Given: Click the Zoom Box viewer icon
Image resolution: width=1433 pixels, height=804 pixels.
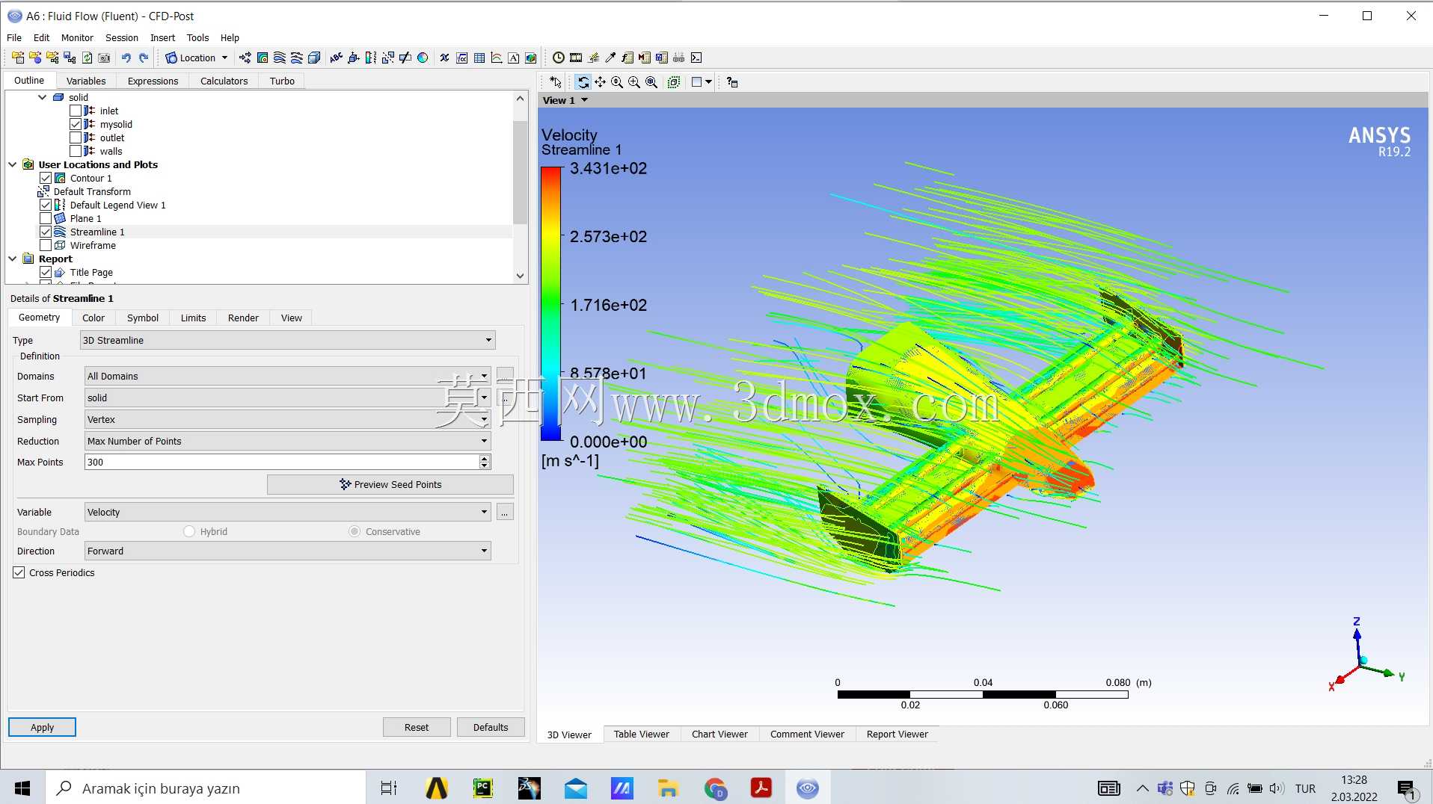Looking at the screenshot, I should (x=634, y=82).
